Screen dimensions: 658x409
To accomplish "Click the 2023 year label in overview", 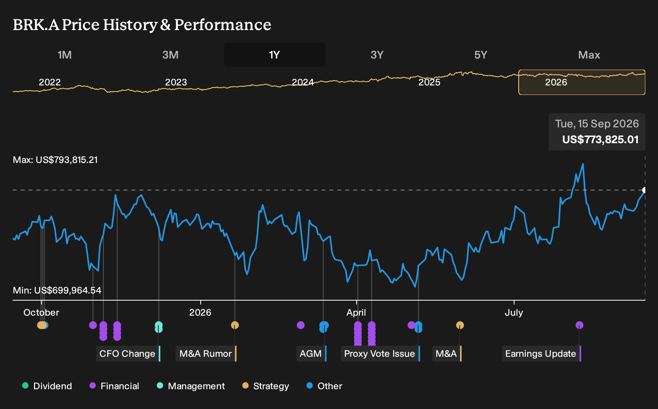I will pos(176,82).
